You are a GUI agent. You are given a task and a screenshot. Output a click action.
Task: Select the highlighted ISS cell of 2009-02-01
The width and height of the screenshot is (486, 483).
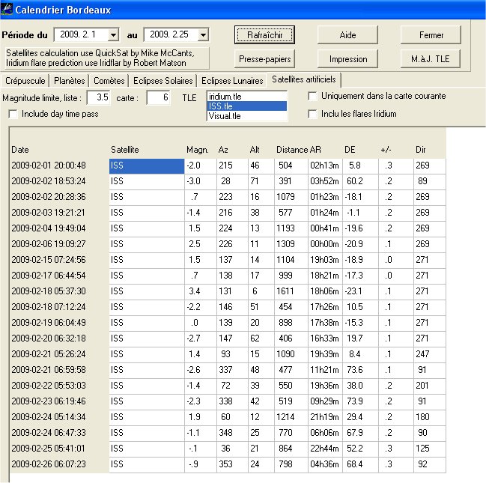click(147, 165)
